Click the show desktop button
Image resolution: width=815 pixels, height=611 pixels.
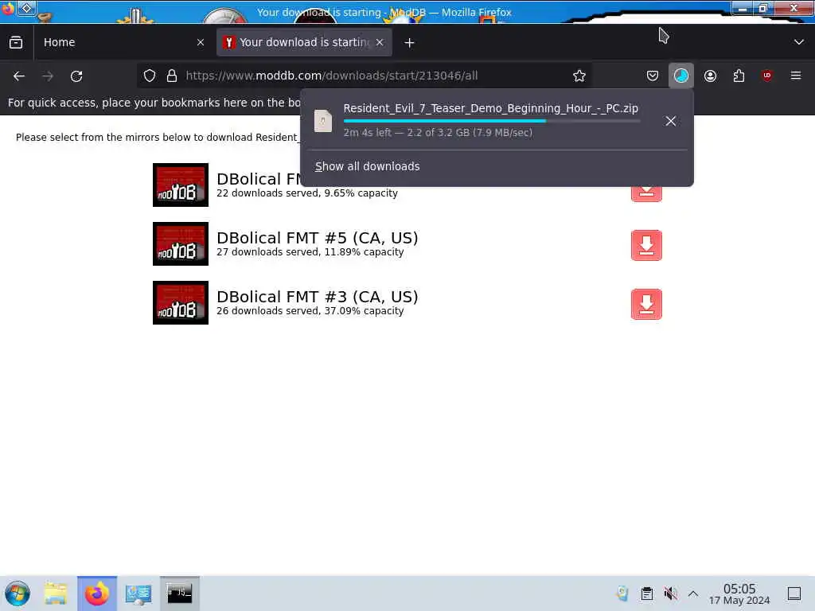pyautogui.click(x=794, y=593)
